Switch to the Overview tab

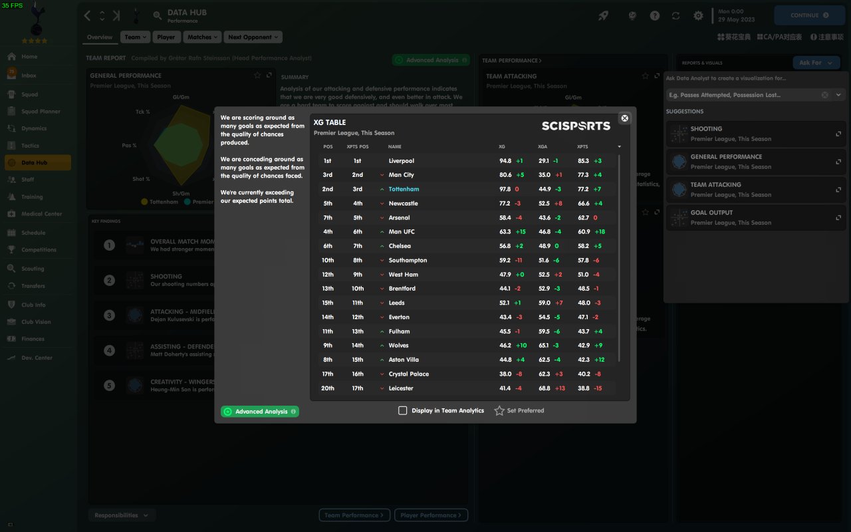[100, 37]
